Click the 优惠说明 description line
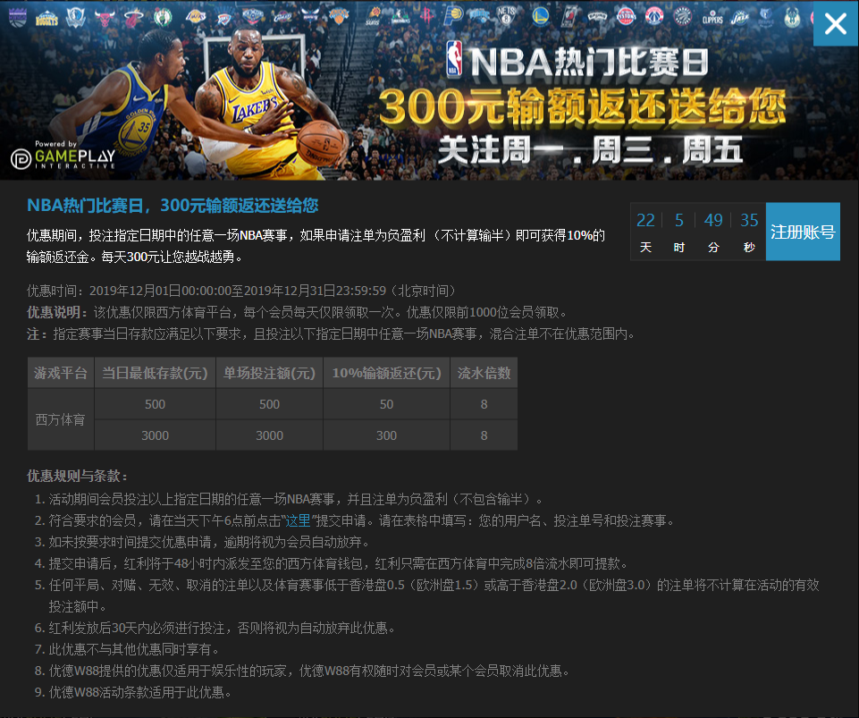This screenshot has height=718, width=859. 299,312
